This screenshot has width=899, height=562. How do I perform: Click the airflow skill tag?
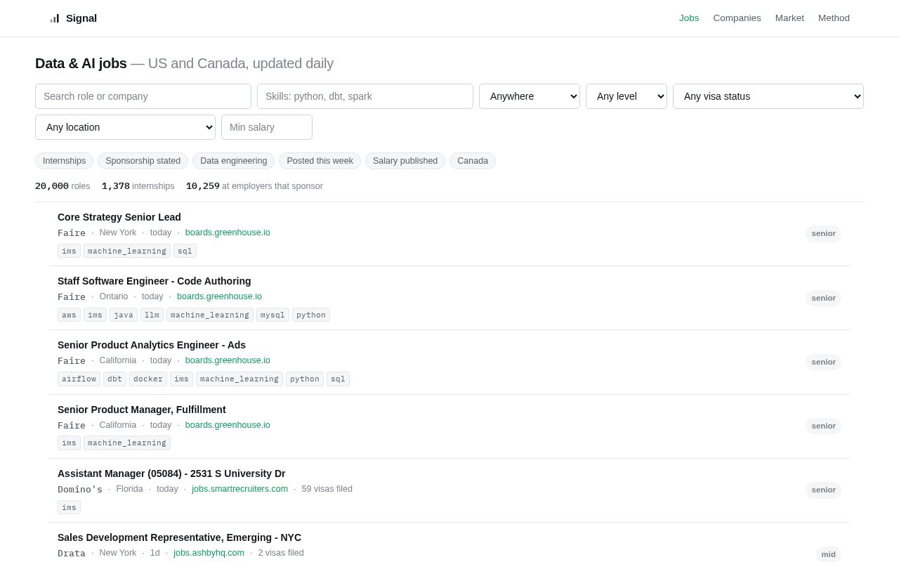(x=79, y=379)
